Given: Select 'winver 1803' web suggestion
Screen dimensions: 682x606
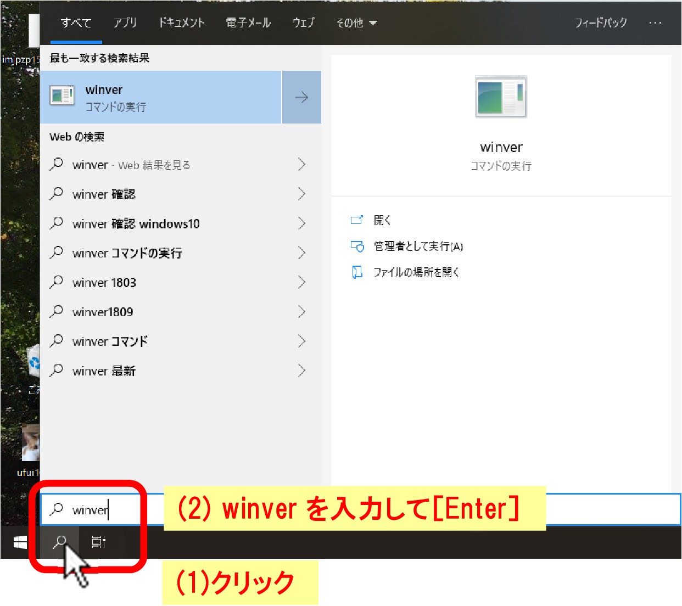Looking at the screenshot, I should coord(181,283).
